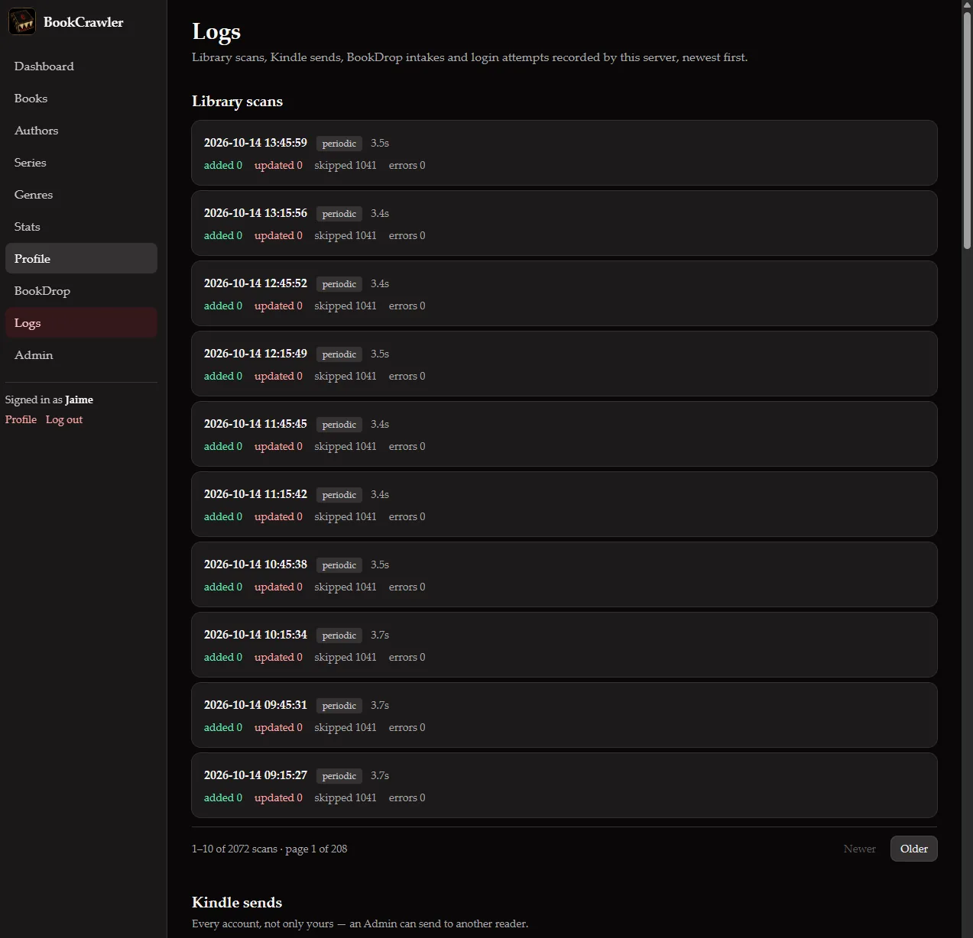Click 'errors 0' in the 11:15:42 scan
The width and height of the screenshot is (973, 938).
pos(407,516)
